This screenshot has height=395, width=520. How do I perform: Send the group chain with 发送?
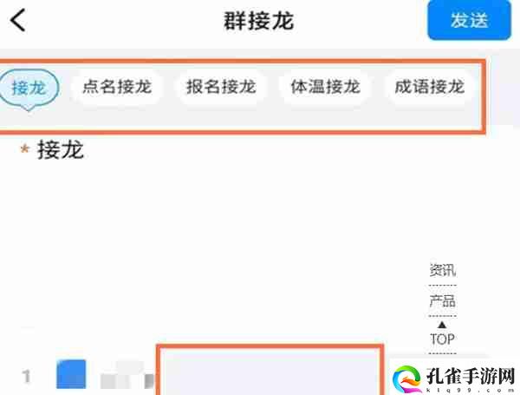click(x=469, y=20)
